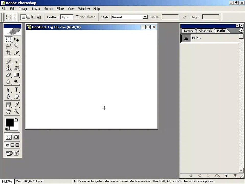Activate the Gradient tool

pyautogui.click(x=16, y=75)
